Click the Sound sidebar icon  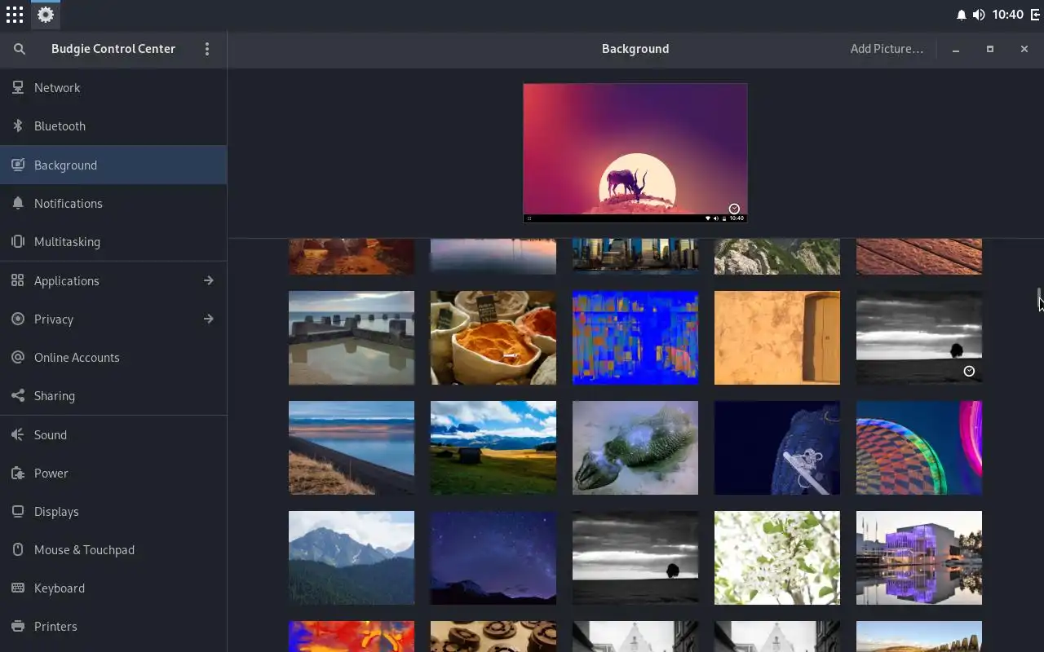(18, 434)
